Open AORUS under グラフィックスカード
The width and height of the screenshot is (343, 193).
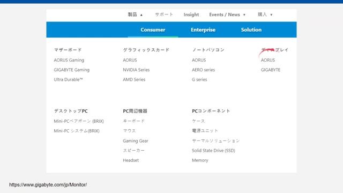point(130,60)
